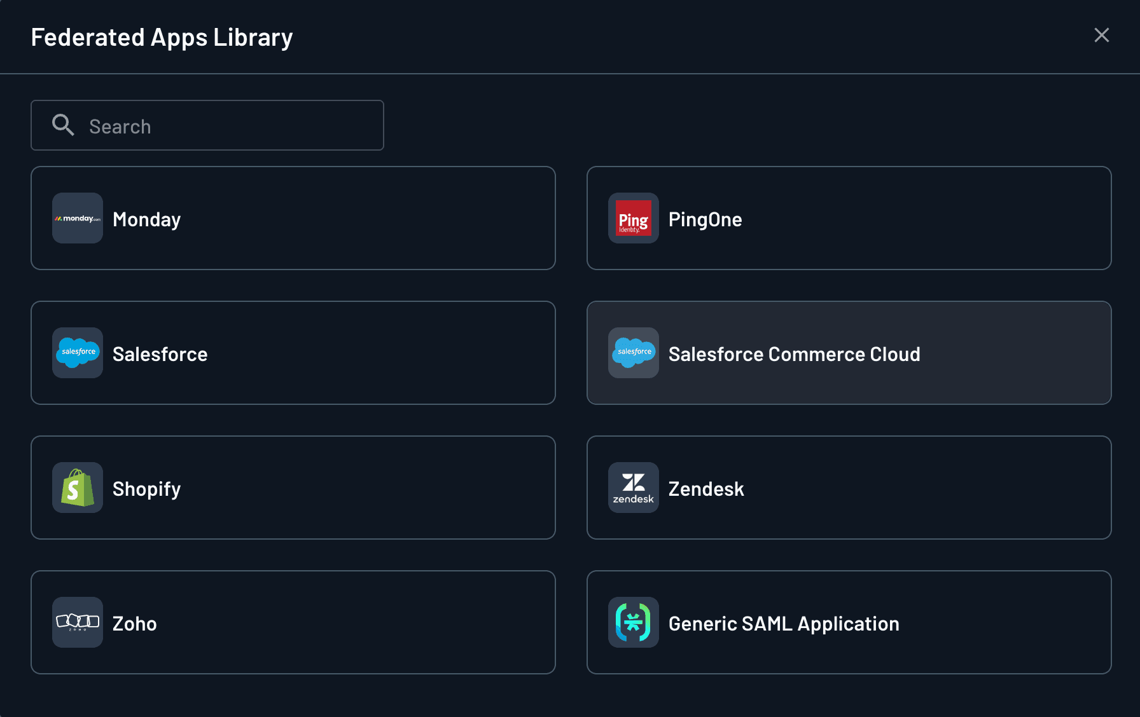Select the Salesforce Commerce Cloud app

tap(849, 353)
